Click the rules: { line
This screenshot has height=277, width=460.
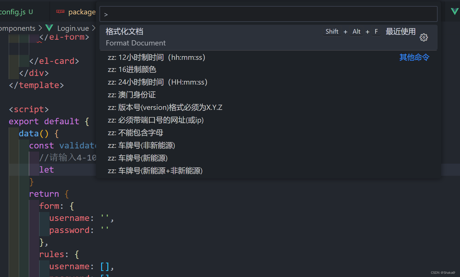59,254
